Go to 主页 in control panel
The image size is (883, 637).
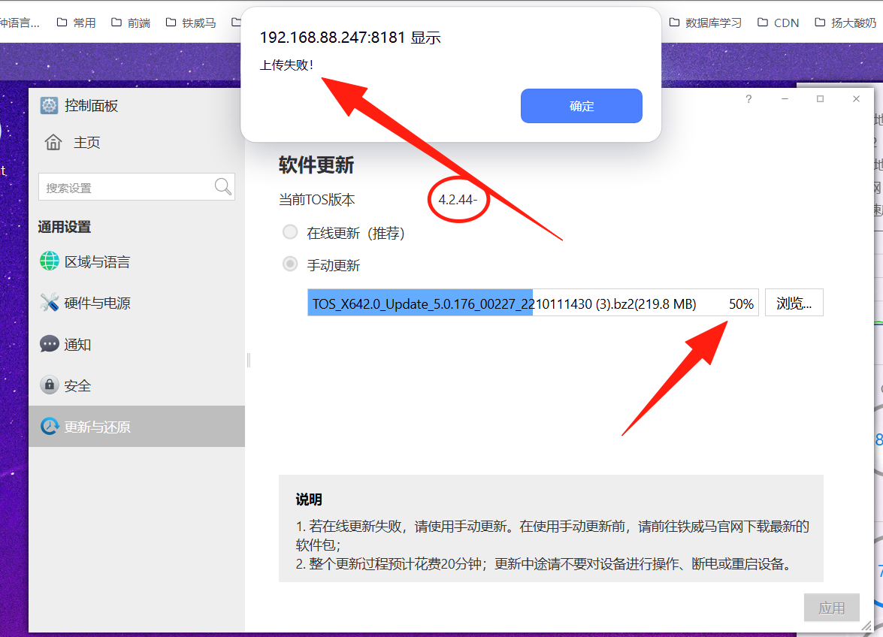point(86,143)
